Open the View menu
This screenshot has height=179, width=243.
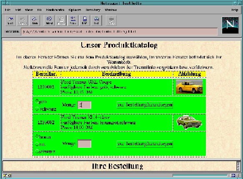tap(29, 10)
